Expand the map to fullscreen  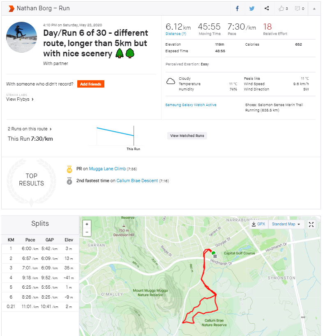click(x=311, y=224)
